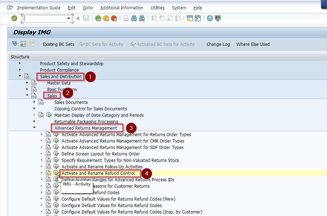Viewport: 327px width, 216px height.
Task: Open the Implementation Guide menu
Action: [x=39, y=8]
